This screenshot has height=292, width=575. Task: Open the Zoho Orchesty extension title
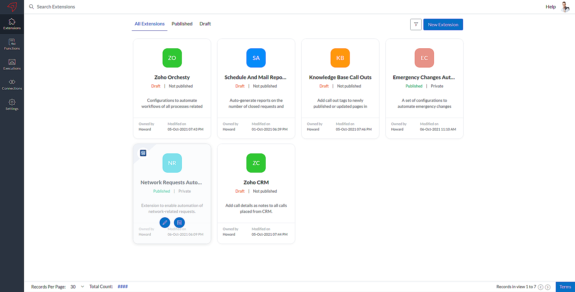(x=172, y=77)
